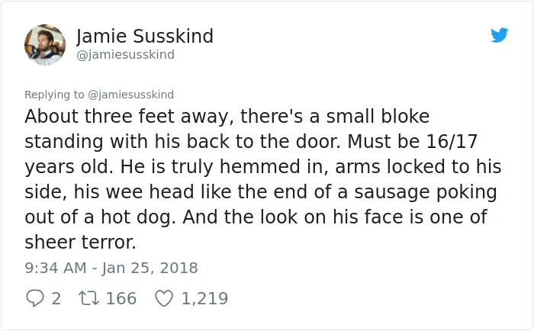Open replies via the speech bubble icon
This screenshot has height=331, width=534.
click(x=35, y=298)
